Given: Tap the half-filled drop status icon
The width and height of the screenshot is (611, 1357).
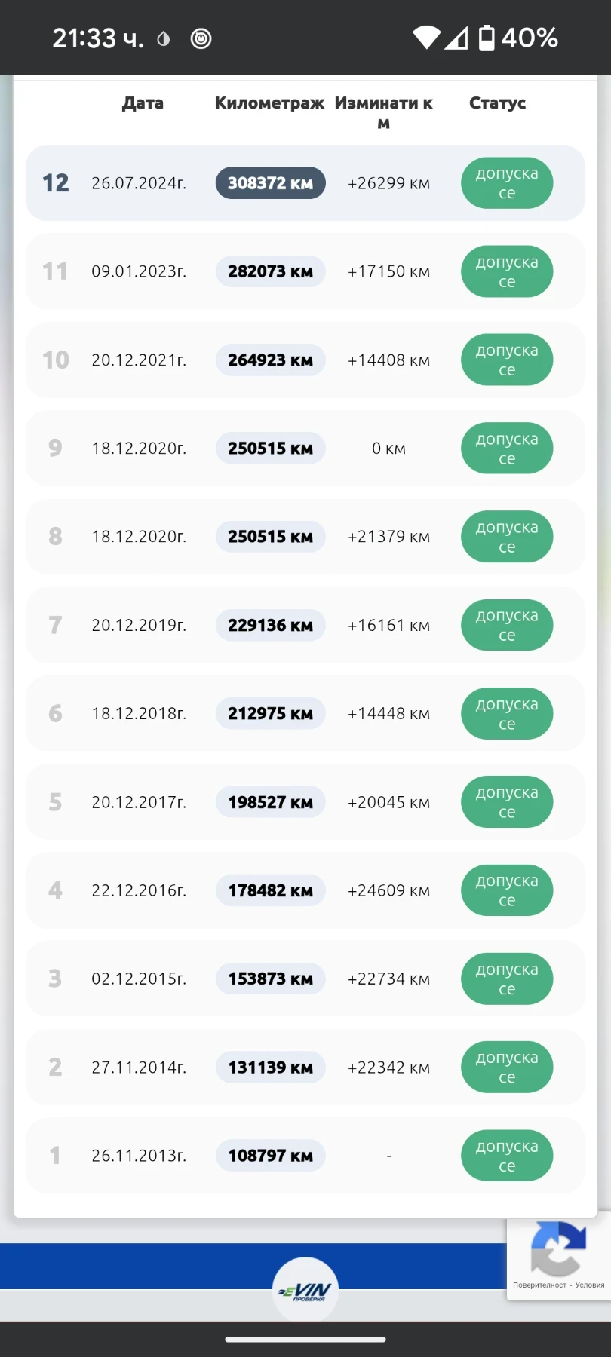Looking at the screenshot, I should coord(163,38).
